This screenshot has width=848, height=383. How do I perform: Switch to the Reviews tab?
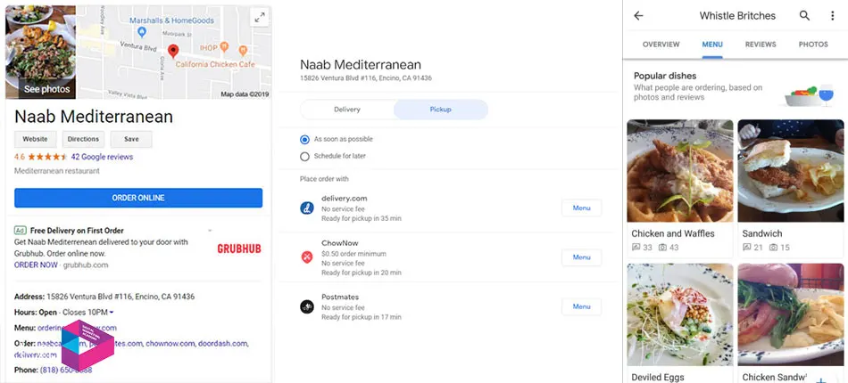(x=761, y=45)
